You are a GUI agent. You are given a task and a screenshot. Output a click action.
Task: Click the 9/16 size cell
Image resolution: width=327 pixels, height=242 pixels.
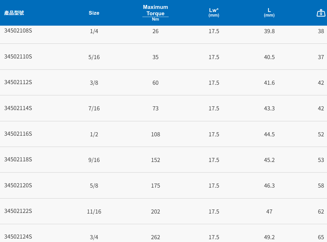pos(94,160)
